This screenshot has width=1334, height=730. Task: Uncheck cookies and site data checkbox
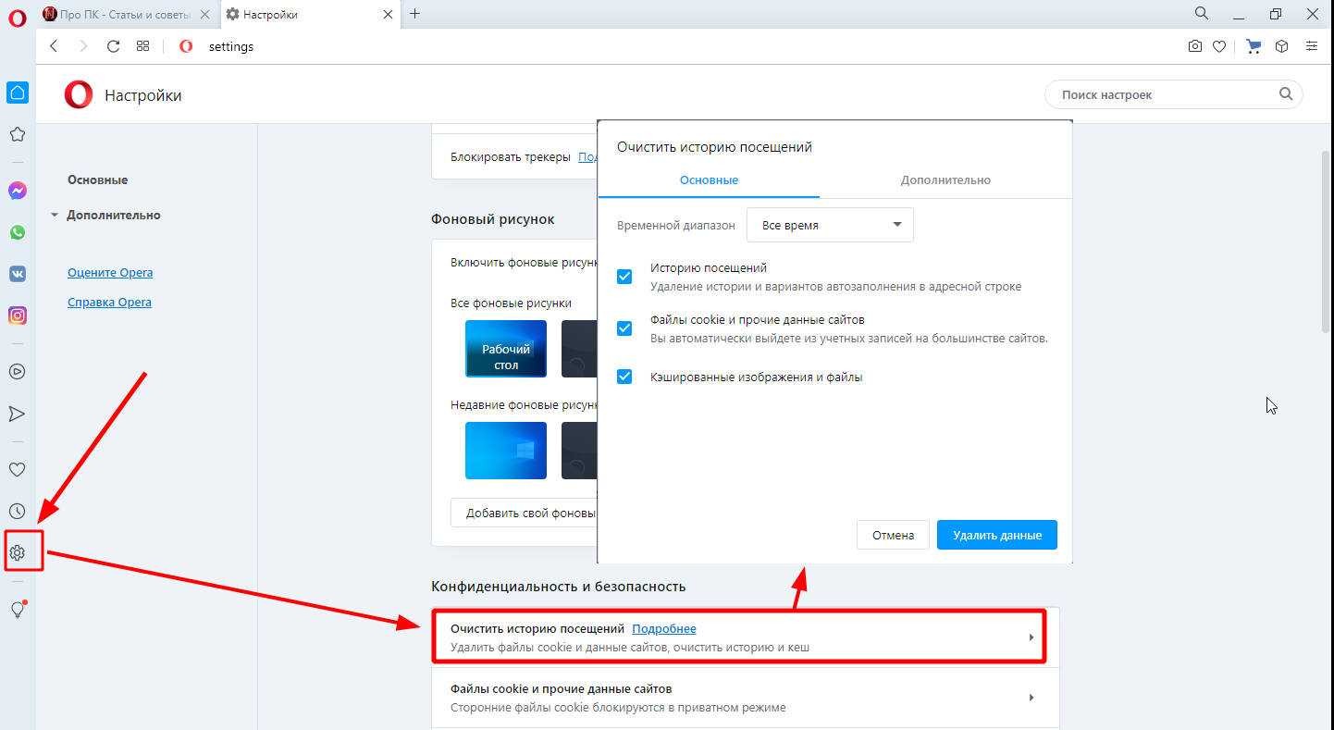tap(624, 328)
